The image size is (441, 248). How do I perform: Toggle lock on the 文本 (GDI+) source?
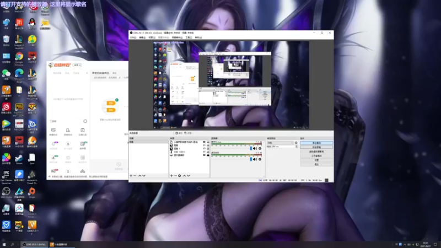coord(208,152)
